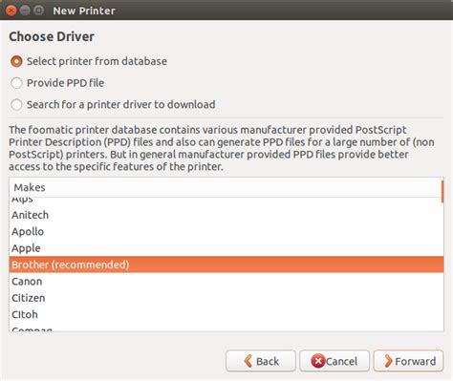Click the red Cancel cross icon
Screen dimensions: 453x381
pos(317,361)
